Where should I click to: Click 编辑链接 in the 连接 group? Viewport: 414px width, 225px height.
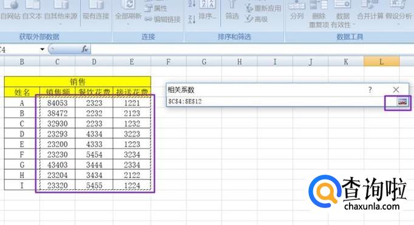pyautogui.click(x=163, y=19)
